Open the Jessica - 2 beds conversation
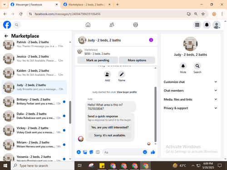 point(34,58)
